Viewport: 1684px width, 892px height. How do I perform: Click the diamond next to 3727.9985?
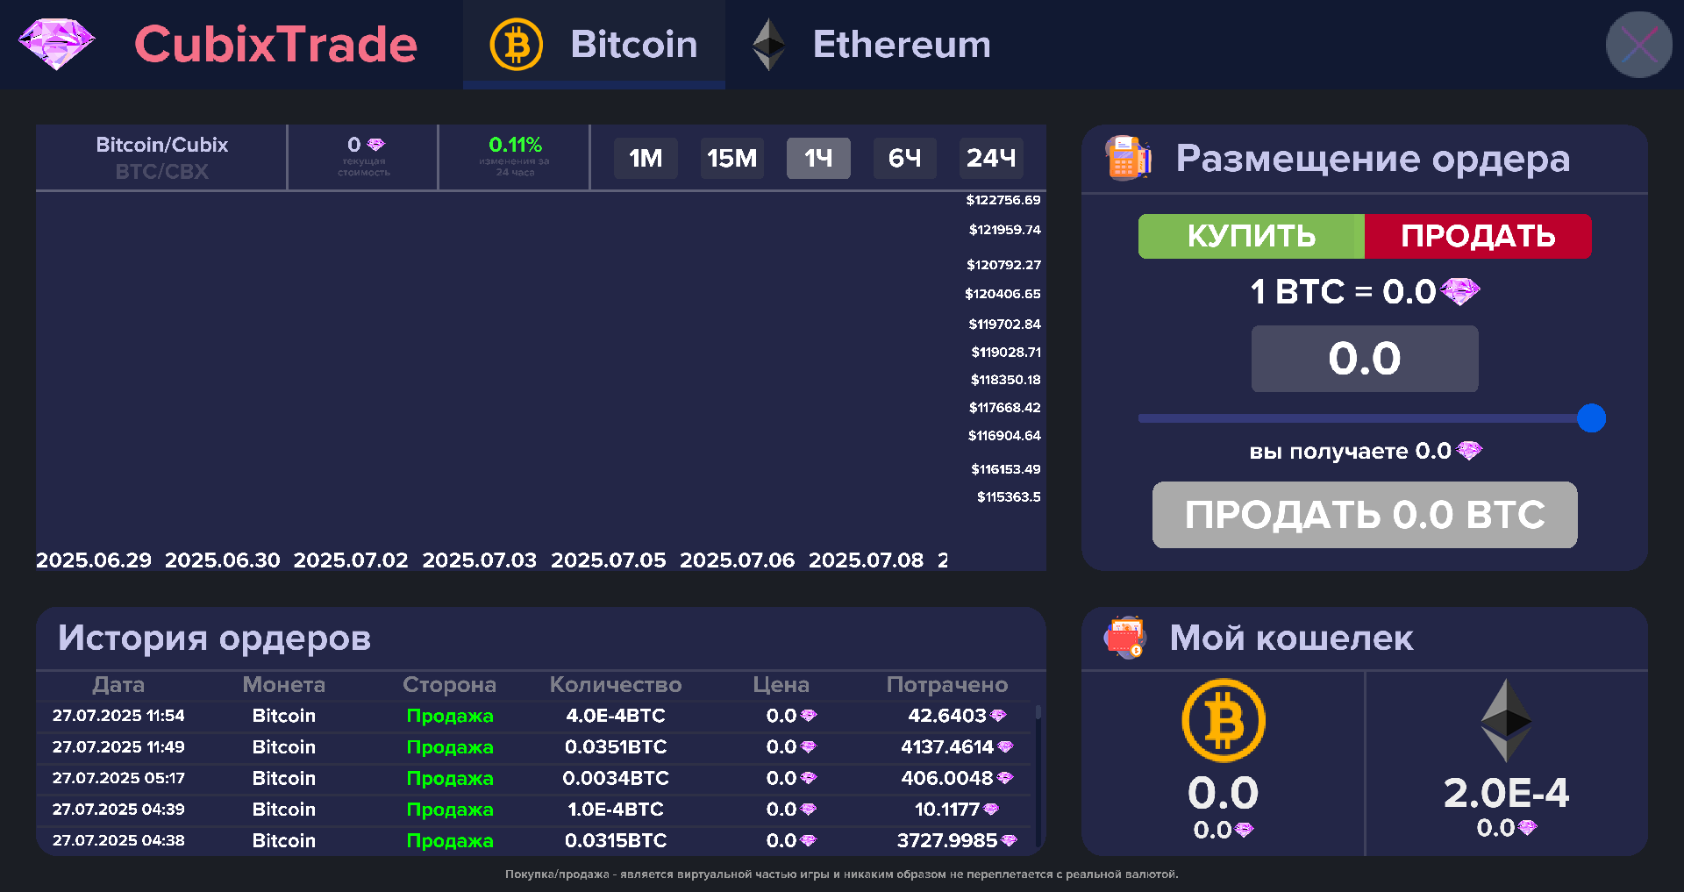[1009, 840]
